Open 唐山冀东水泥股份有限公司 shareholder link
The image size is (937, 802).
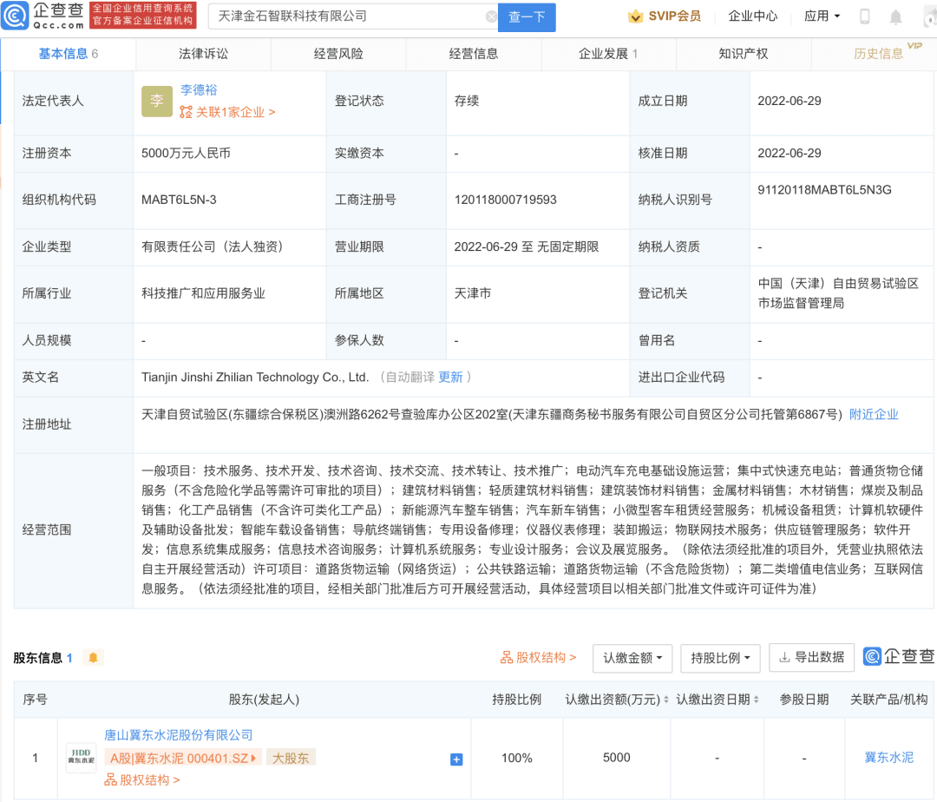point(179,735)
